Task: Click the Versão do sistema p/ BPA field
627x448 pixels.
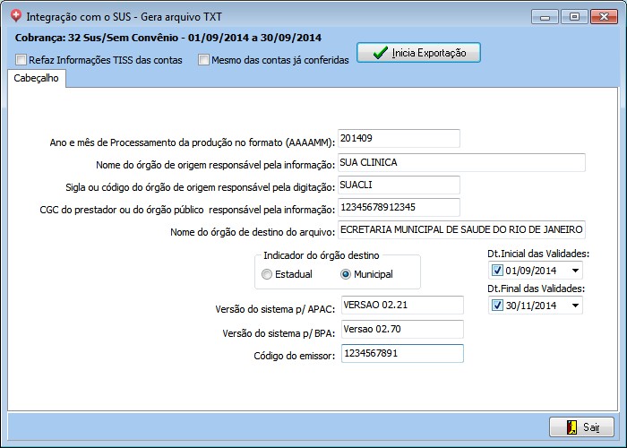Action: (x=400, y=330)
